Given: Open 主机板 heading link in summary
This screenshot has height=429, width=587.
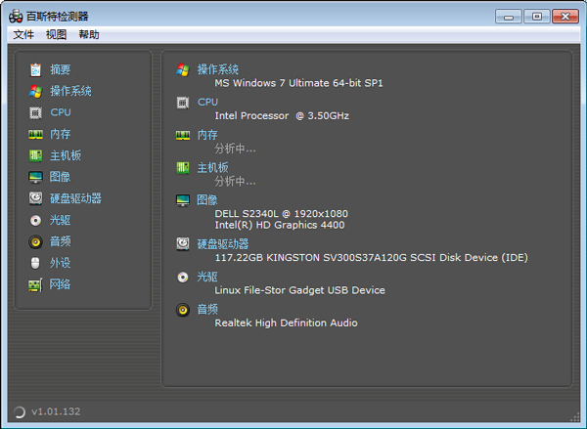Looking at the screenshot, I should 212,167.
